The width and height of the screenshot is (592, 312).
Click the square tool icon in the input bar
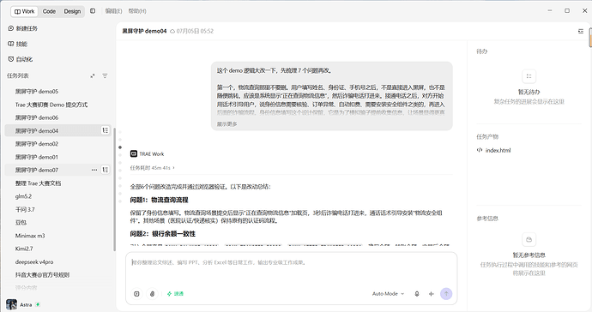tap(136, 293)
